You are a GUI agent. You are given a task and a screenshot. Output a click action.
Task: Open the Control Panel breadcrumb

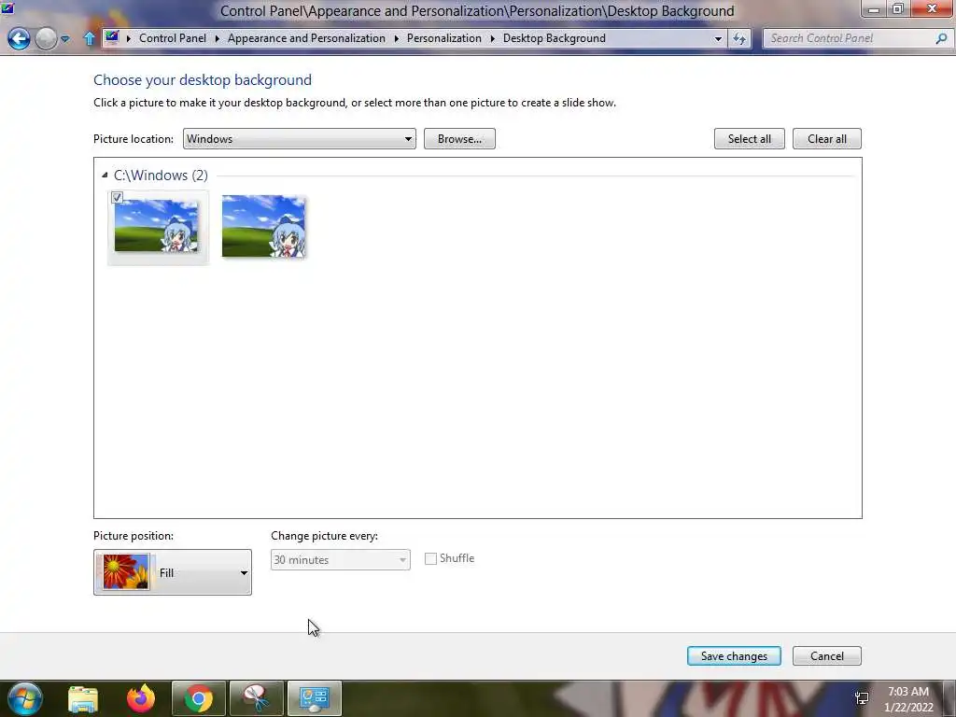pos(173,37)
